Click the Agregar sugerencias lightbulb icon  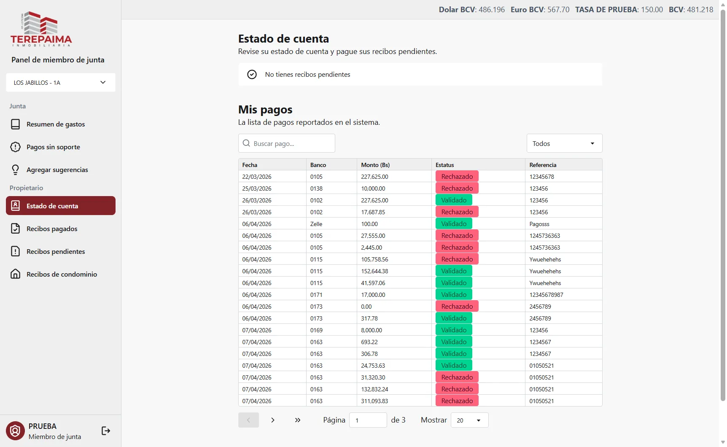pos(16,170)
